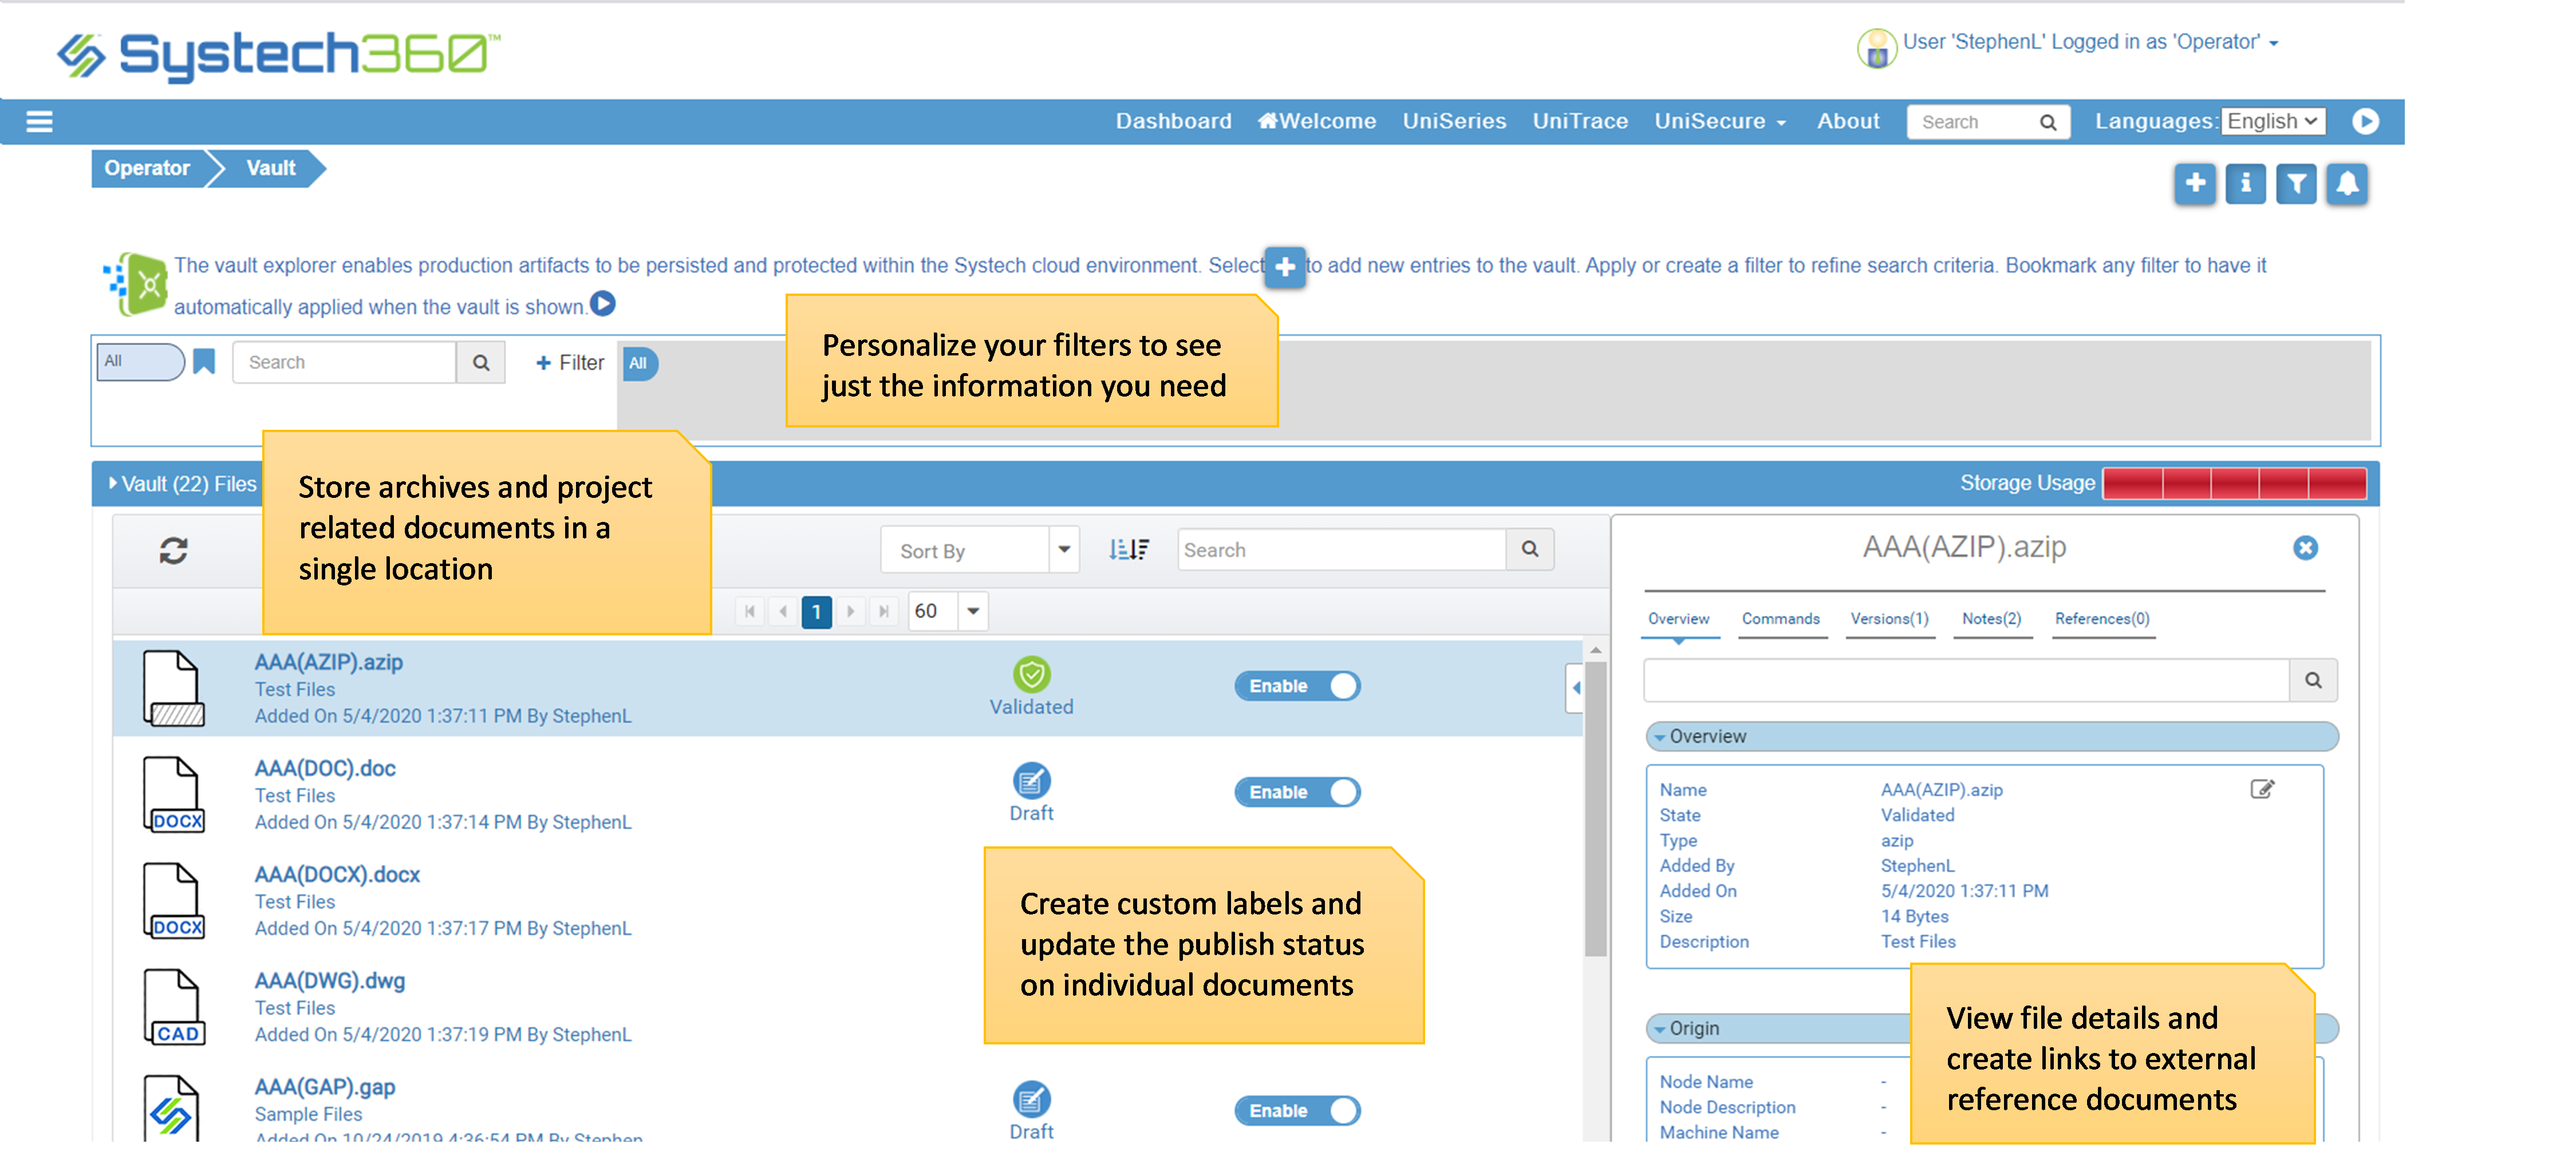This screenshot has height=1152, width=2576.
Task: Click the file list search magnifier
Action: pos(1530,549)
